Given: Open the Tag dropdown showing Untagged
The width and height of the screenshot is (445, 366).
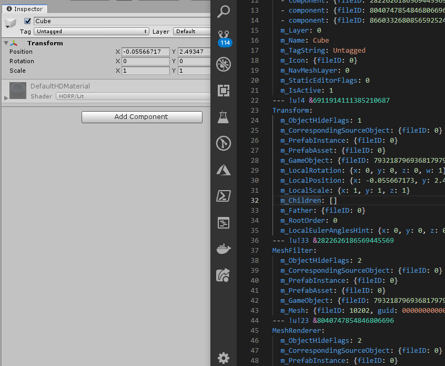Looking at the screenshot, I should pos(92,31).
